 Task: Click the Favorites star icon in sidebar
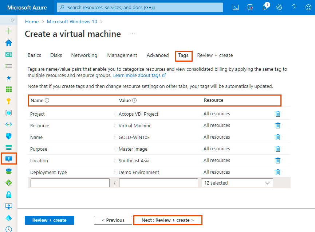click(9, 78)
